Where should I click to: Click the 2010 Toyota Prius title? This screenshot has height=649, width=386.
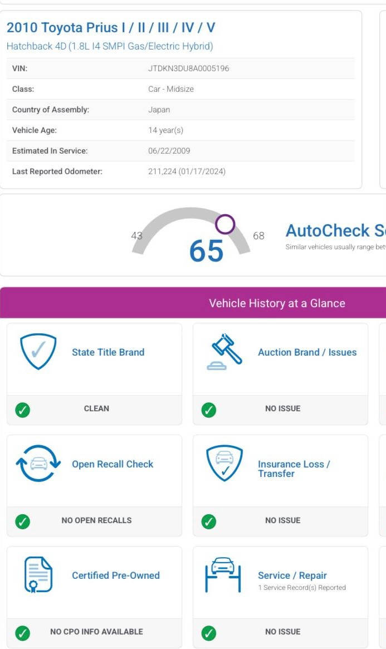(111, 28)
